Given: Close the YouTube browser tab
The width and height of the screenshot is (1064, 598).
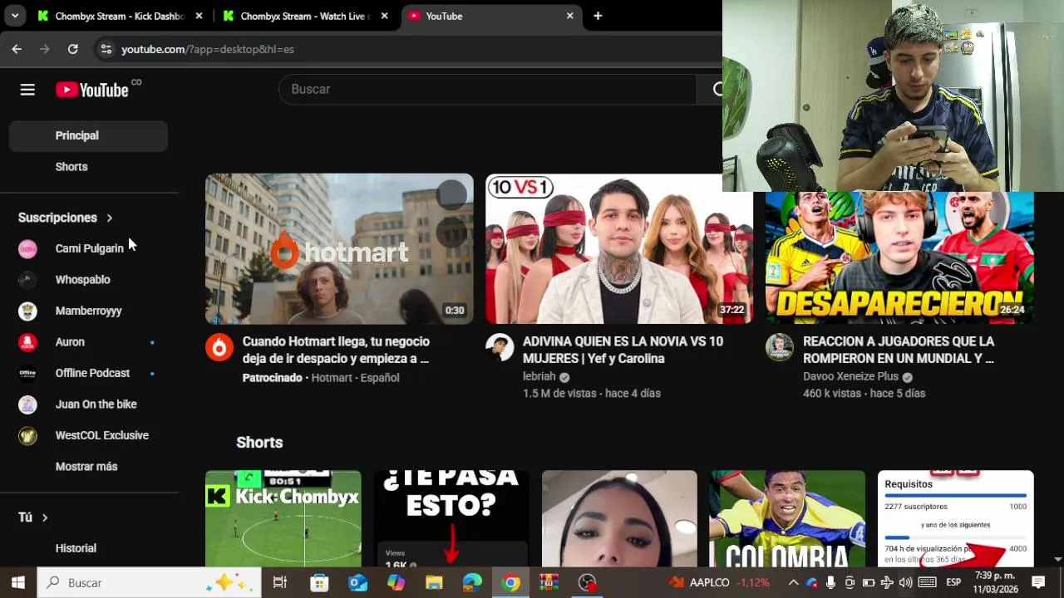Looking at the screenshot, I should pyautogui.click(x=569, y=16).
